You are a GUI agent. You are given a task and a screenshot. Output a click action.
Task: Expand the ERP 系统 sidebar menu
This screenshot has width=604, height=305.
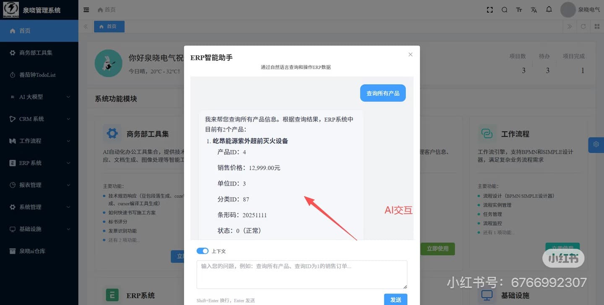[39, 163]
